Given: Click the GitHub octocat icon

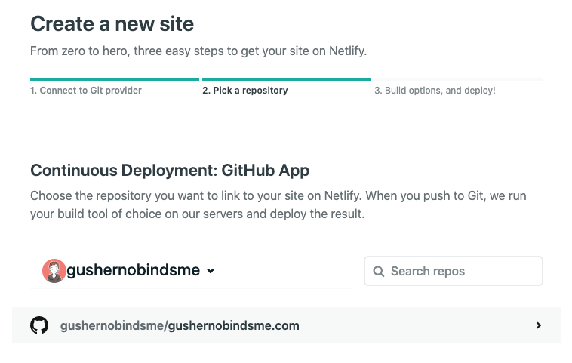Looking at the screenshot, I should pos(39,325).
